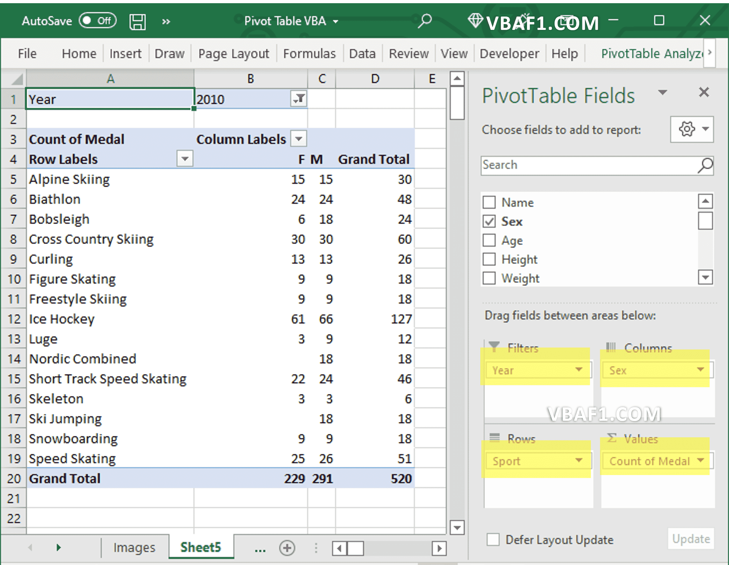This screenshot has height=565, width=729.
Task: Check the Height field checkbox
Action: [x=489, y=259]
